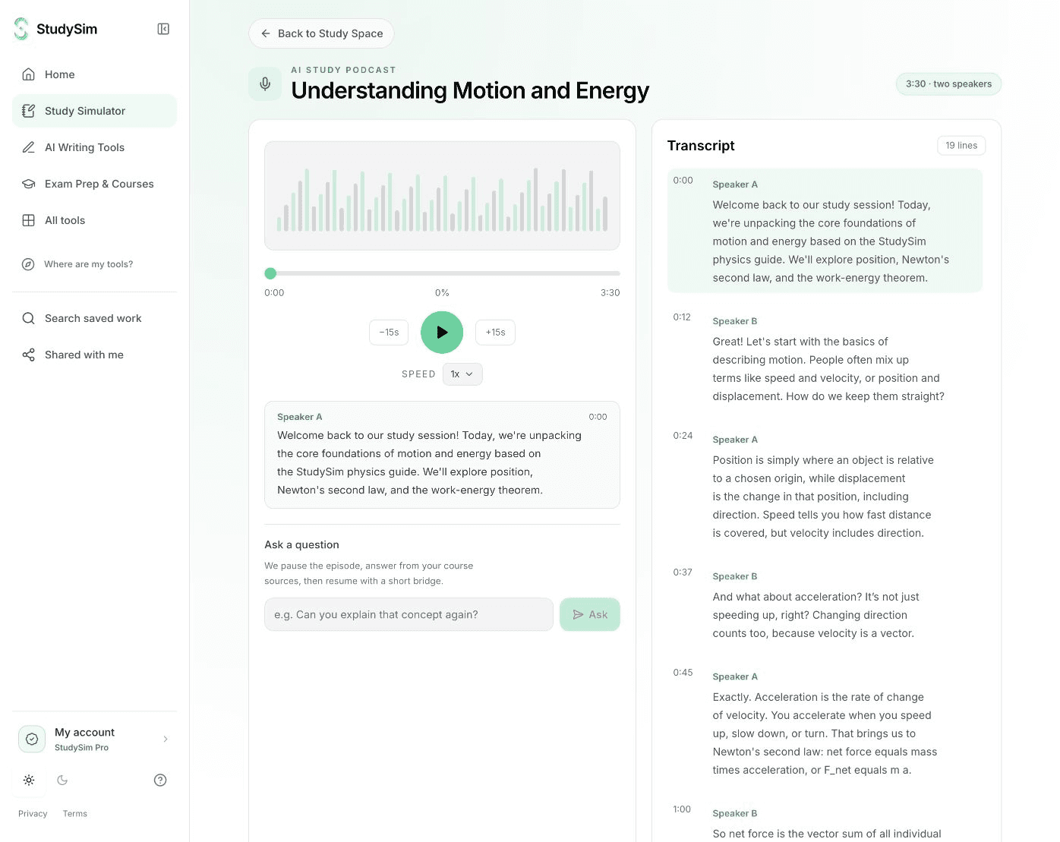Jump to transcript line at 0:45

tap(825, 723)
